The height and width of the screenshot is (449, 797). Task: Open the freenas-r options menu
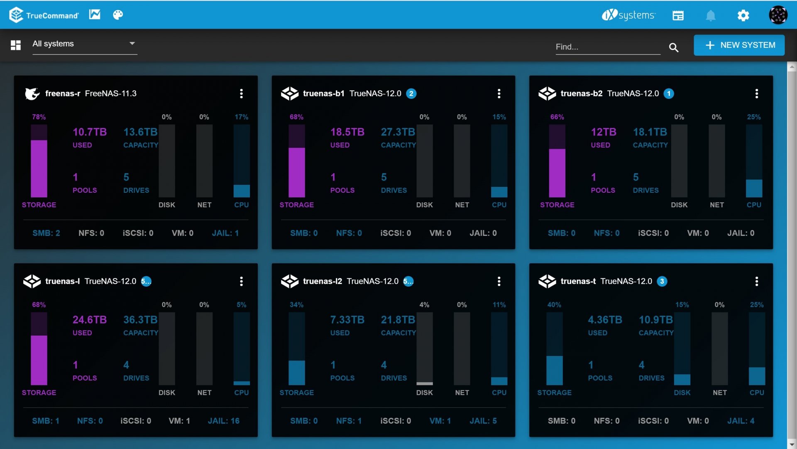[241, 93]
